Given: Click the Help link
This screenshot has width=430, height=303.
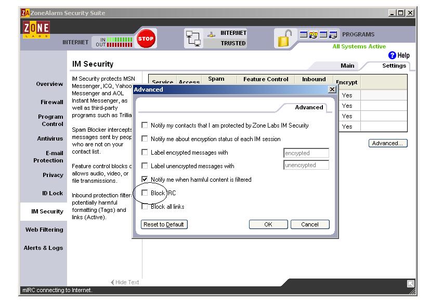Looking at the screenshot, I should [x=403, y=55].
